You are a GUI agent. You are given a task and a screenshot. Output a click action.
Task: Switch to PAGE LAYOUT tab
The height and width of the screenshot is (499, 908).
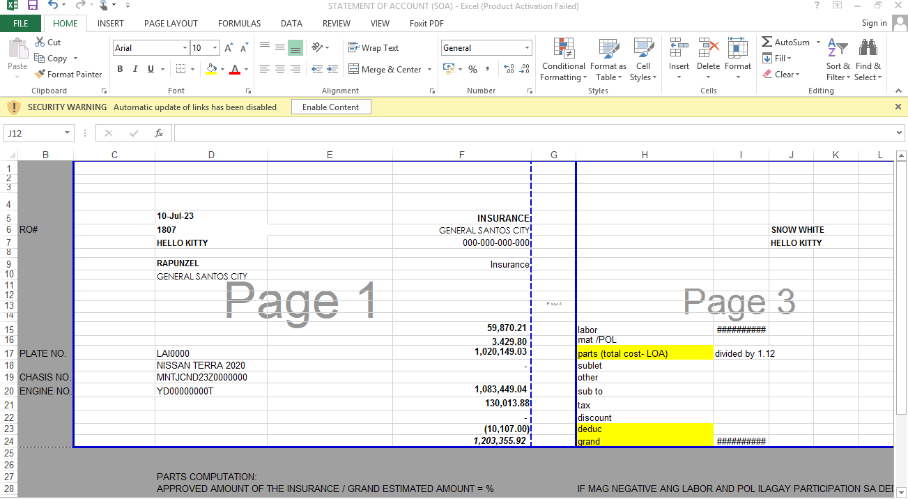point(171,23)
